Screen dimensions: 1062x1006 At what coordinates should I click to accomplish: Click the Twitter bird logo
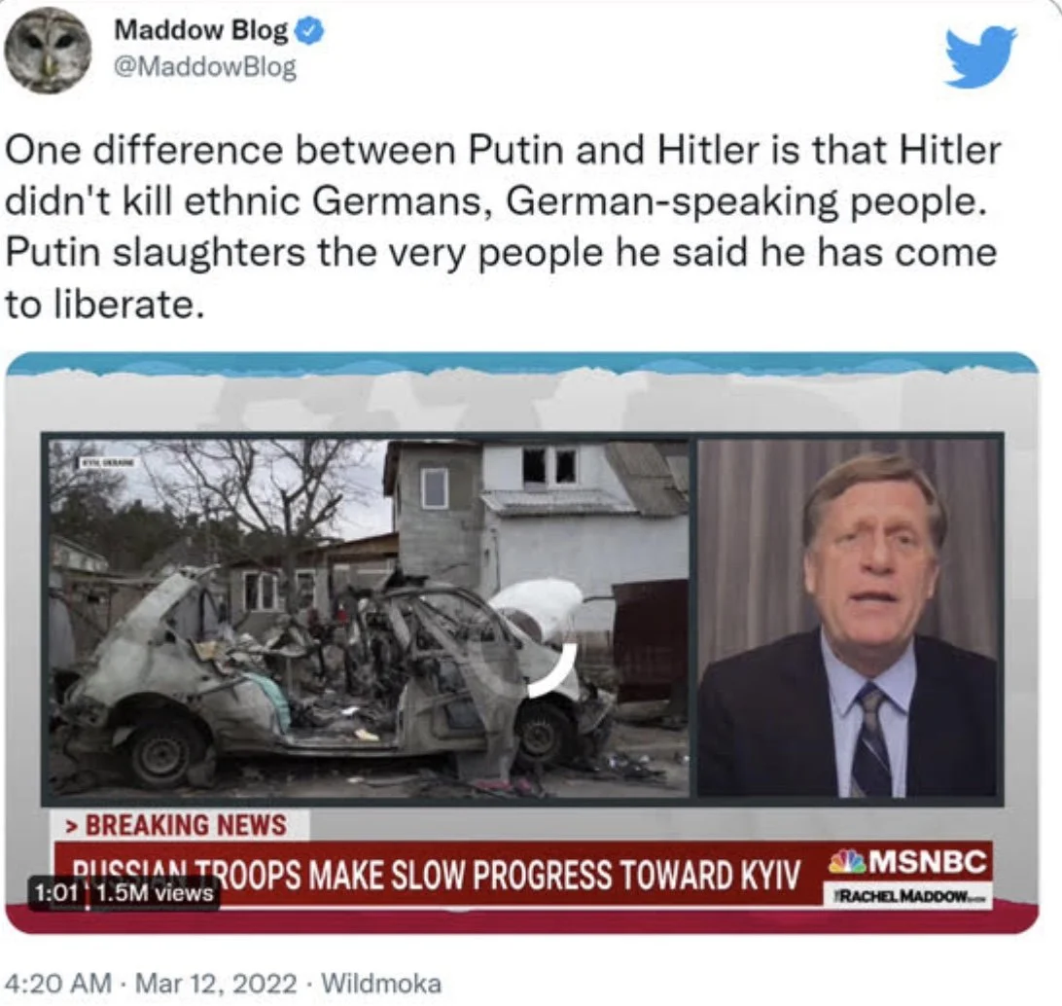tap(980, 56)
